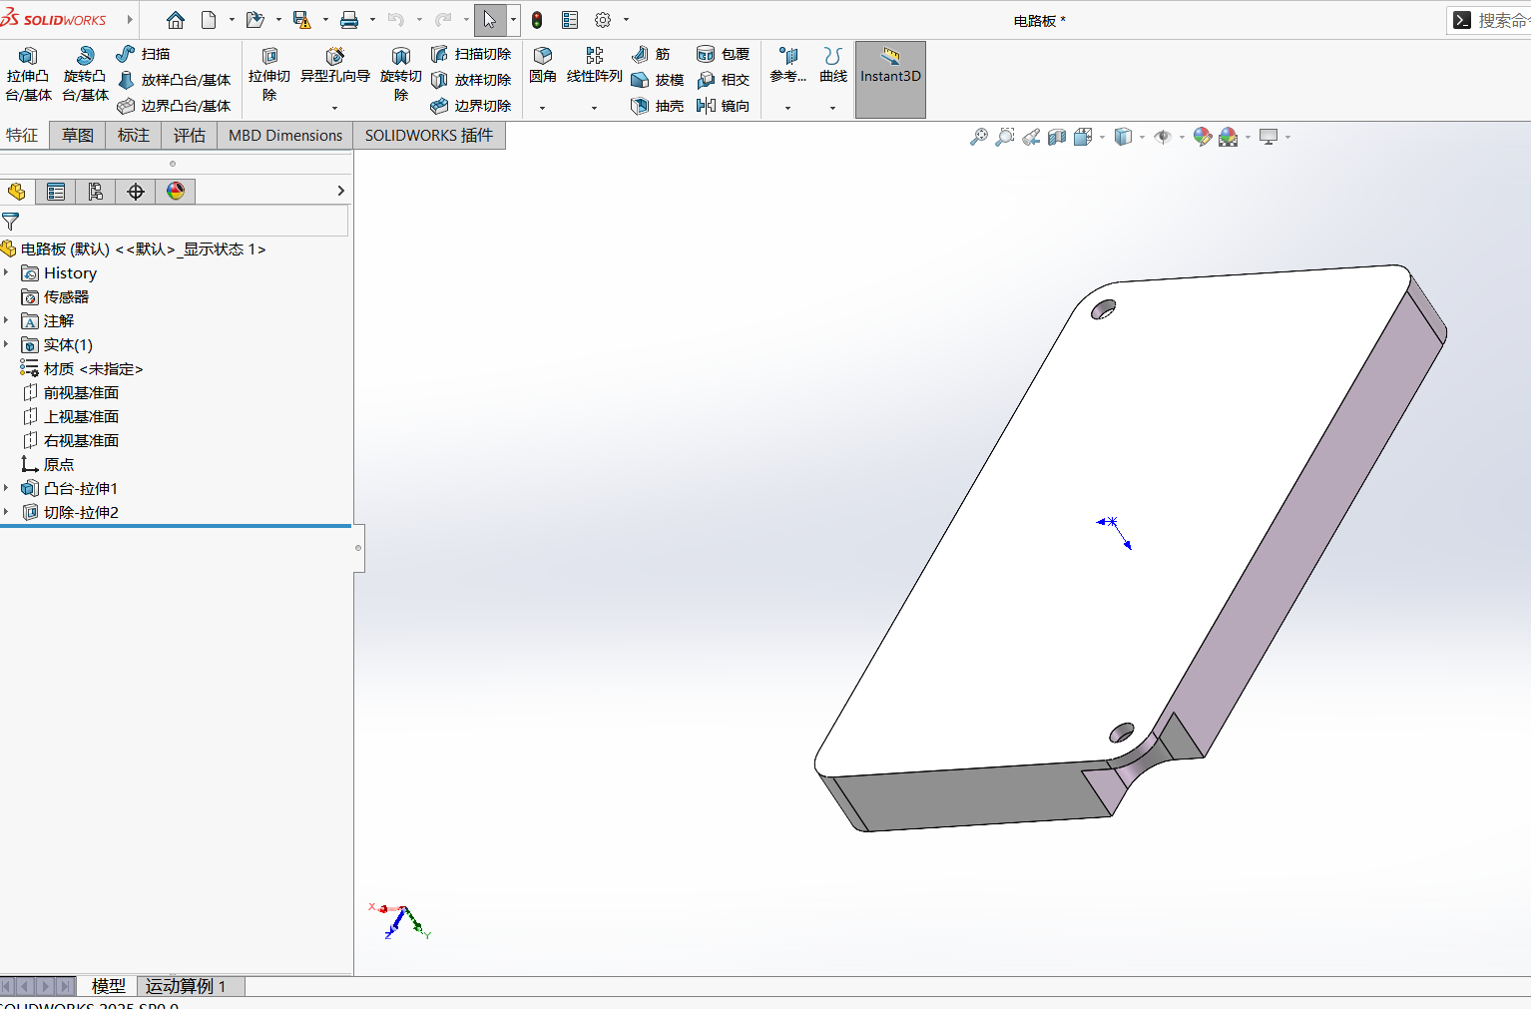Open the 模型 (Model) bottom tab
This screenshot has height=1009, width=1531.
109,986
